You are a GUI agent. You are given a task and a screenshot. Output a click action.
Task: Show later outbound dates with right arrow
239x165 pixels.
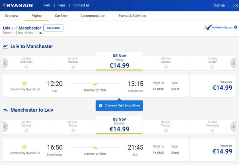coord(233,63)
